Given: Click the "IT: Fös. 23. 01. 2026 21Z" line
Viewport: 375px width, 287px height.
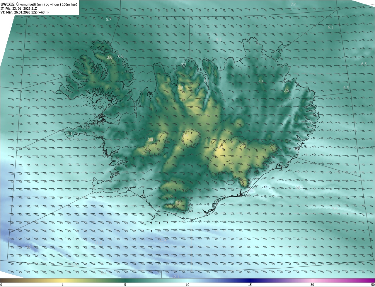Looking at the screenshot, I should click(x=18, y=8).
